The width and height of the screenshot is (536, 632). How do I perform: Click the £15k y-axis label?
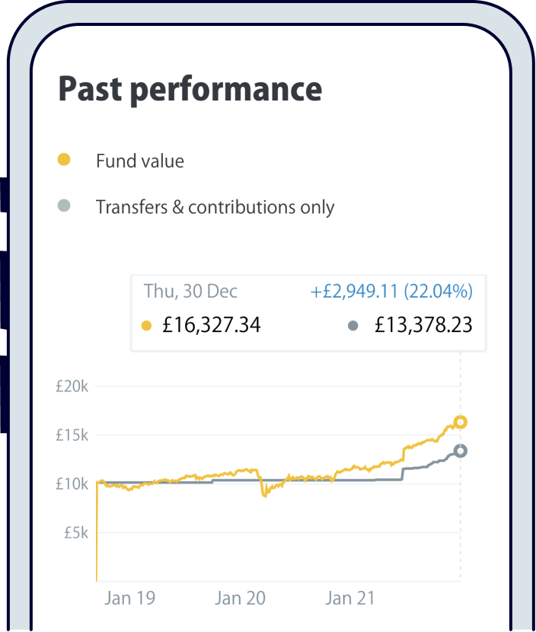coord(72,436)
